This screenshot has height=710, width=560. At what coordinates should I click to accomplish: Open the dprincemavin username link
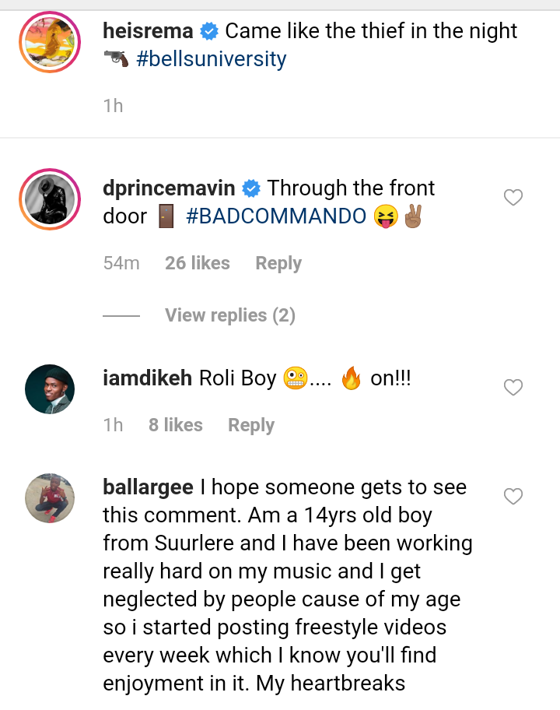pyautogui.click(x=170, y=188)
